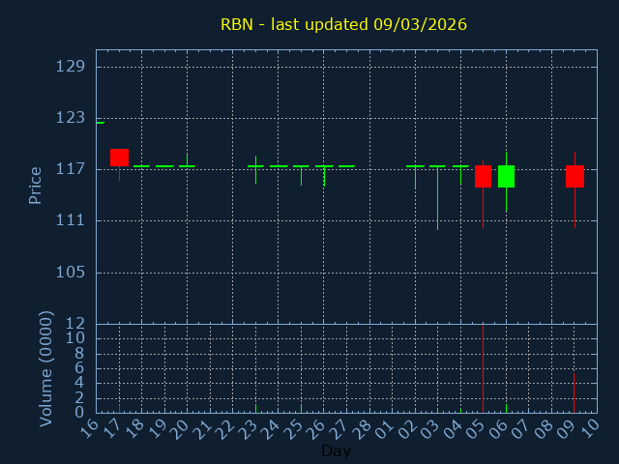619x464 pixels.
Task: Click the 129 price tick label
Action: (x=70, y=67)
